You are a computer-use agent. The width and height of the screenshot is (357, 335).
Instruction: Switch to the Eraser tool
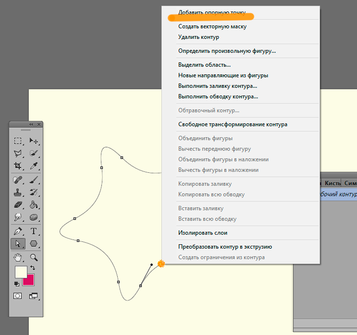(x=18, y=205)
